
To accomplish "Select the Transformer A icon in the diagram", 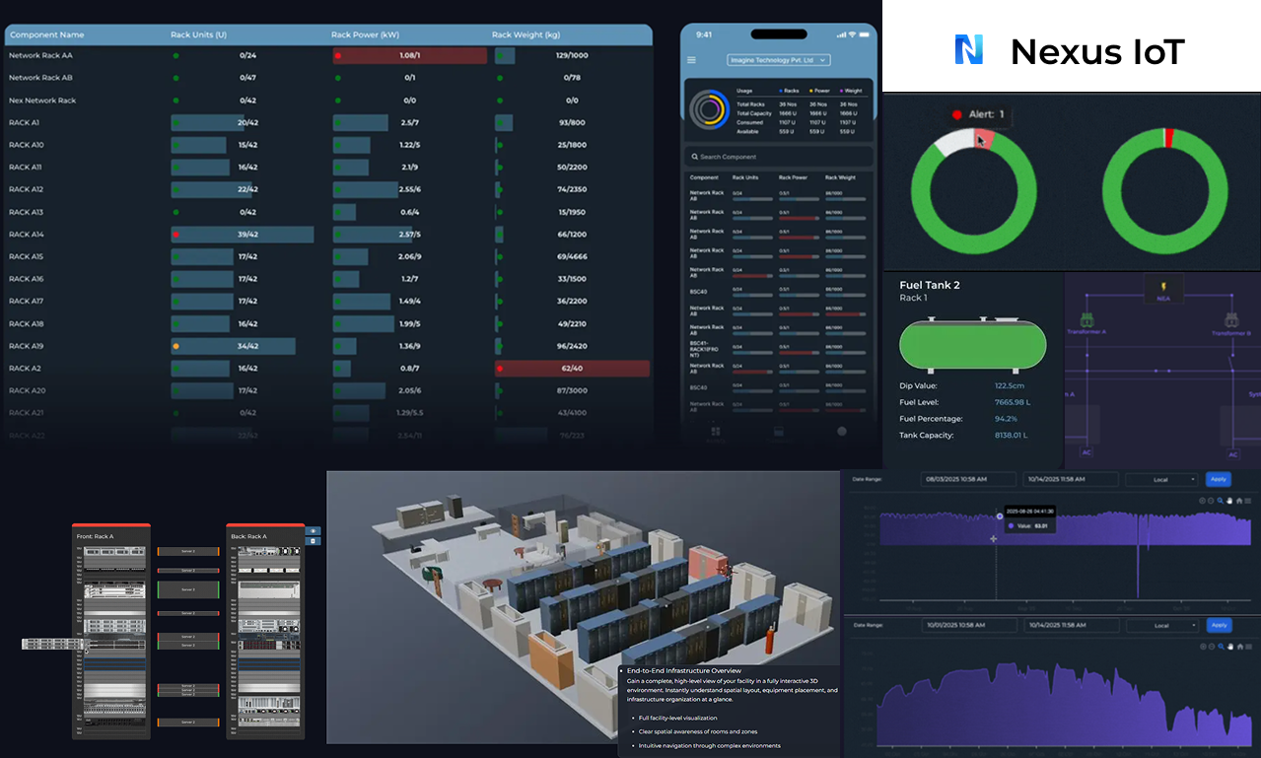I will click(x=1087, y=320).
